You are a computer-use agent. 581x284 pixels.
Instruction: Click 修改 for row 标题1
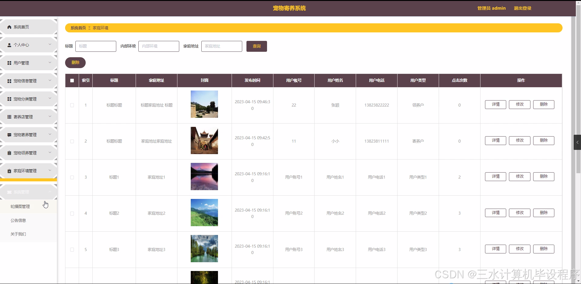click(520, 177)
